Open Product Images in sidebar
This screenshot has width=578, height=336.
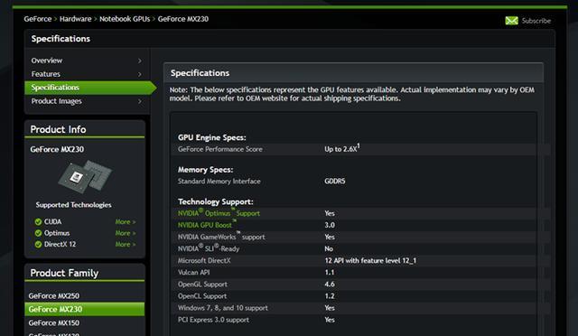click(56, 101)
